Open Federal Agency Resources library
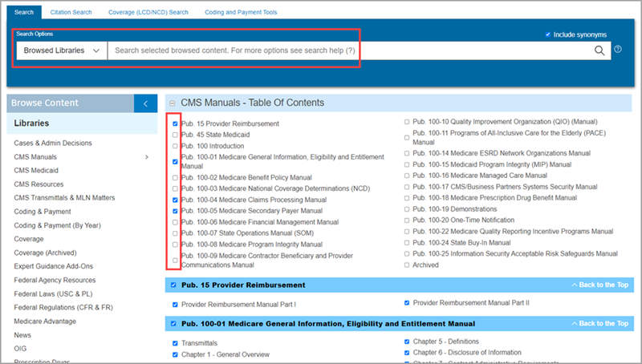This screenshot has height=364, width=642. coord(55,280)
